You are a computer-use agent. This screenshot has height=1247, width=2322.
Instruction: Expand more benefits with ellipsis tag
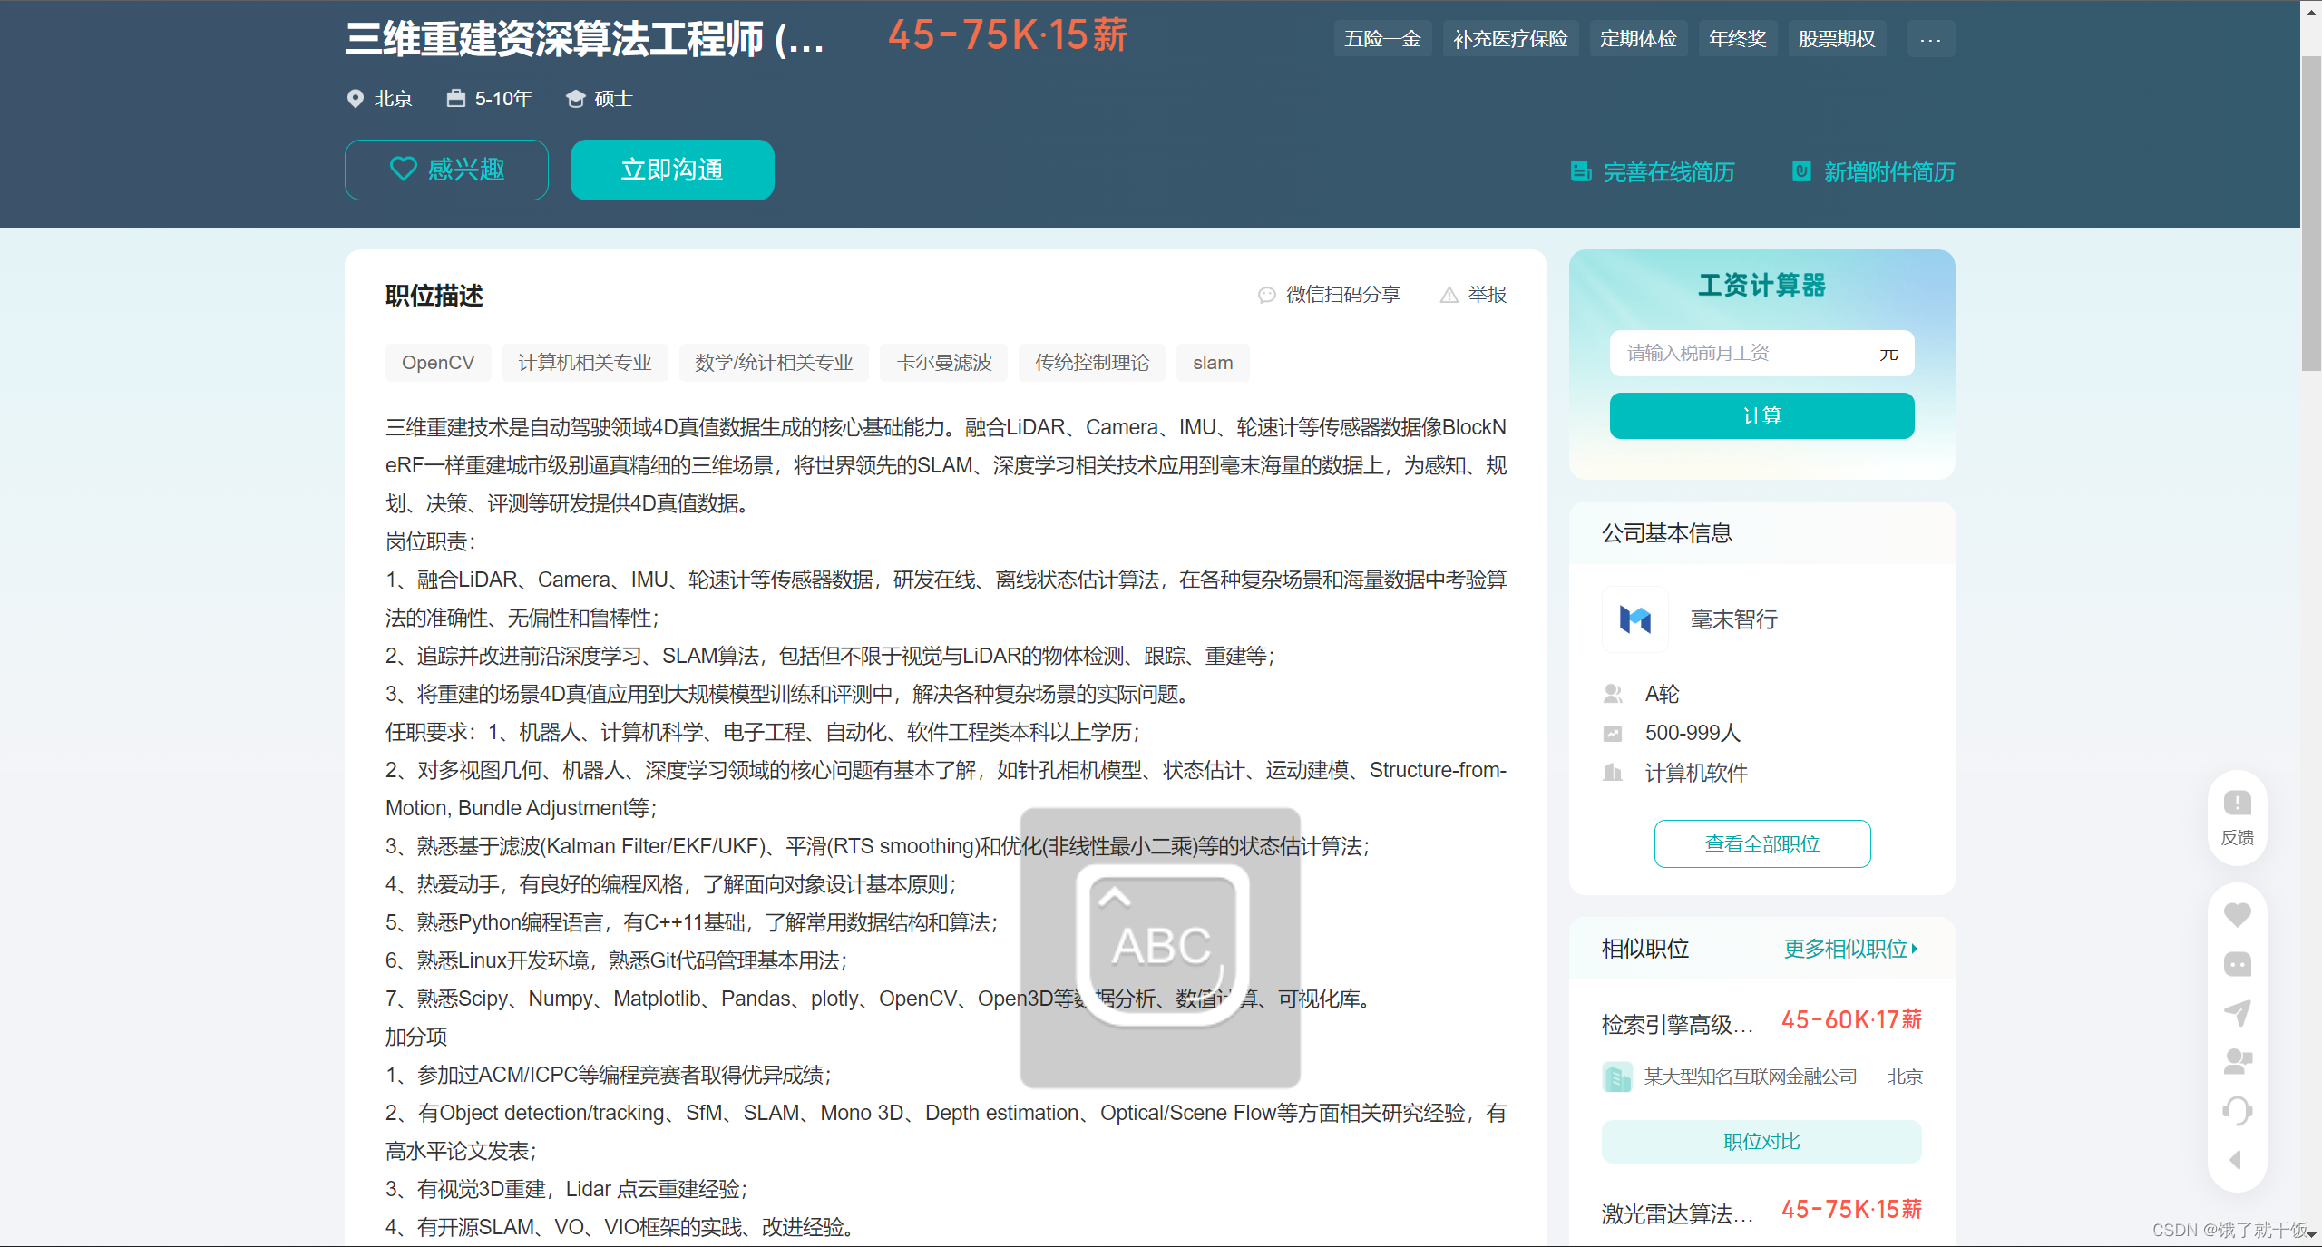(x=1930, y=39)
